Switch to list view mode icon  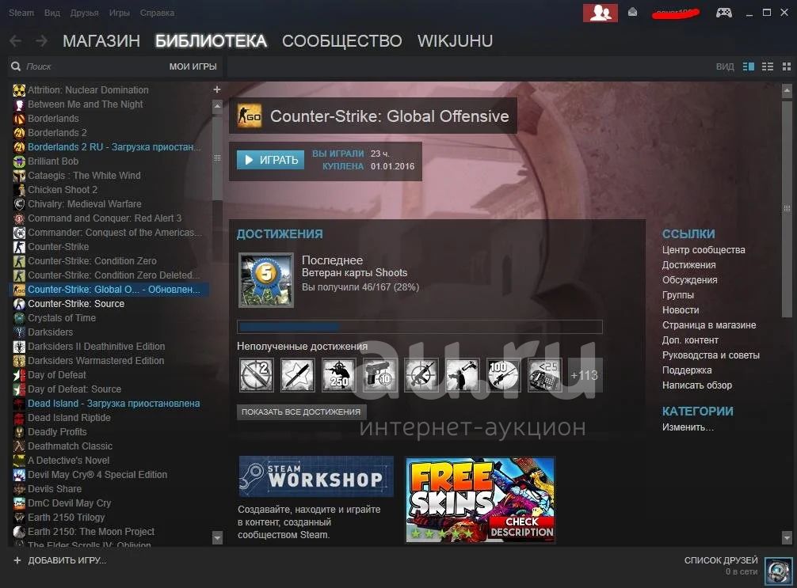[x=768, y=66]
